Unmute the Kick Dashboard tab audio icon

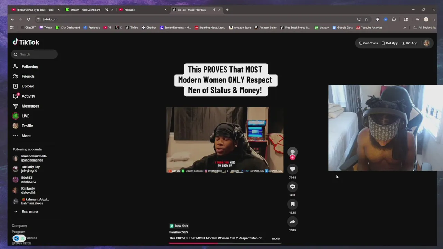107,10
